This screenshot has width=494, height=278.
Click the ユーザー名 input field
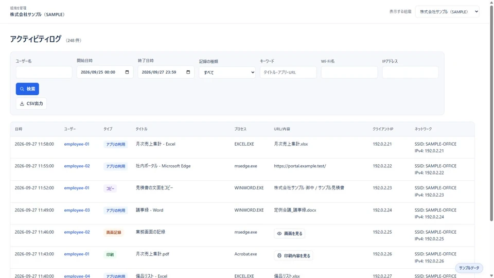pyautogui.click(x=44, y=72)
